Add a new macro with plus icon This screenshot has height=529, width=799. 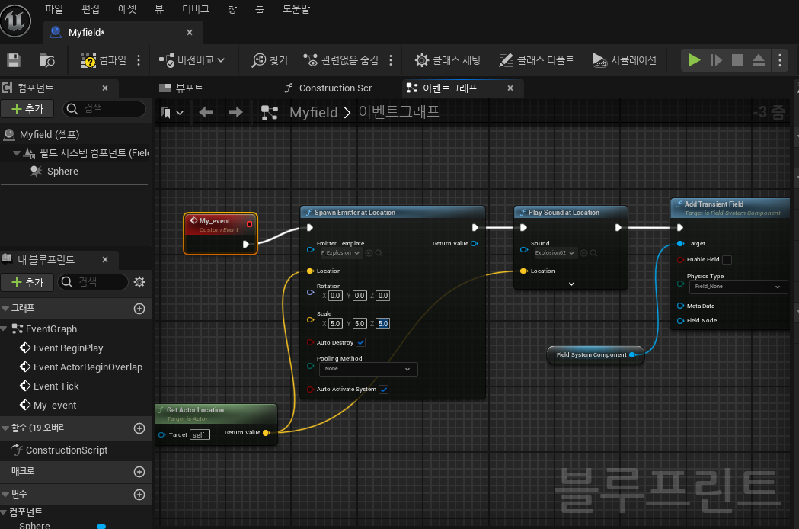(x=139, y=472)
